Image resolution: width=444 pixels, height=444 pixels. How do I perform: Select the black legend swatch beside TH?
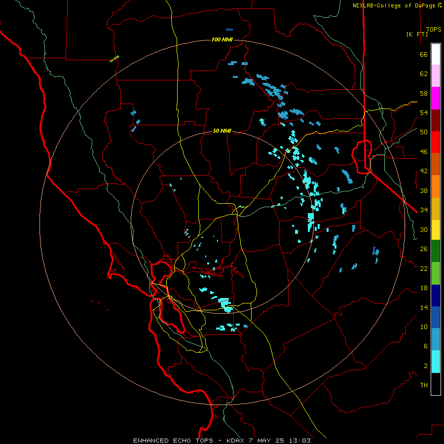click(x=436, y=384)
